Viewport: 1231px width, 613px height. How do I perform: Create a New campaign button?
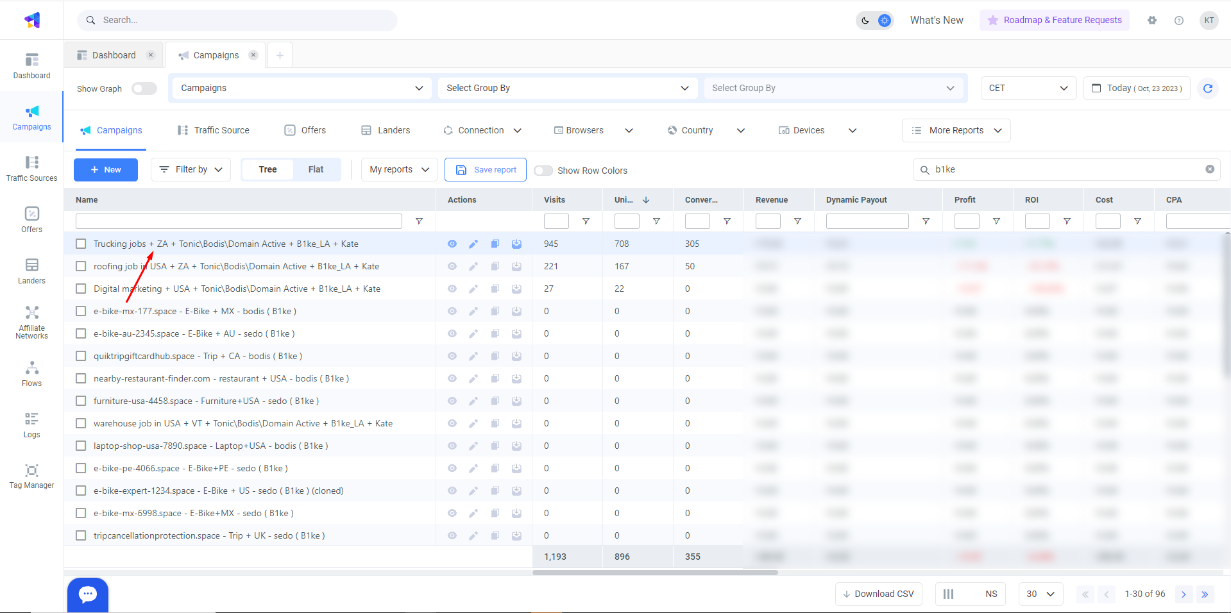[x=106, y=169]
